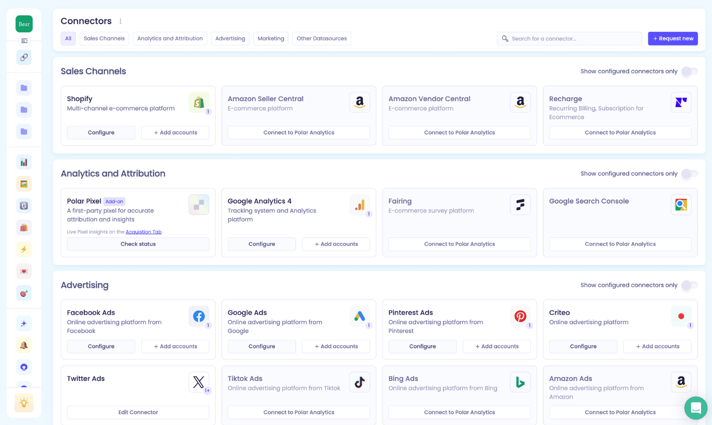Connect Bing Ads to Polar Analytics
The image size is (712, 425).
click(459, 412)
